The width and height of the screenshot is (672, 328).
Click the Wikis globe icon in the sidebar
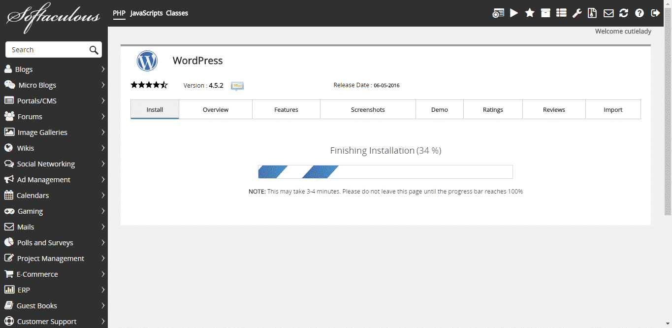coord(8,148)
